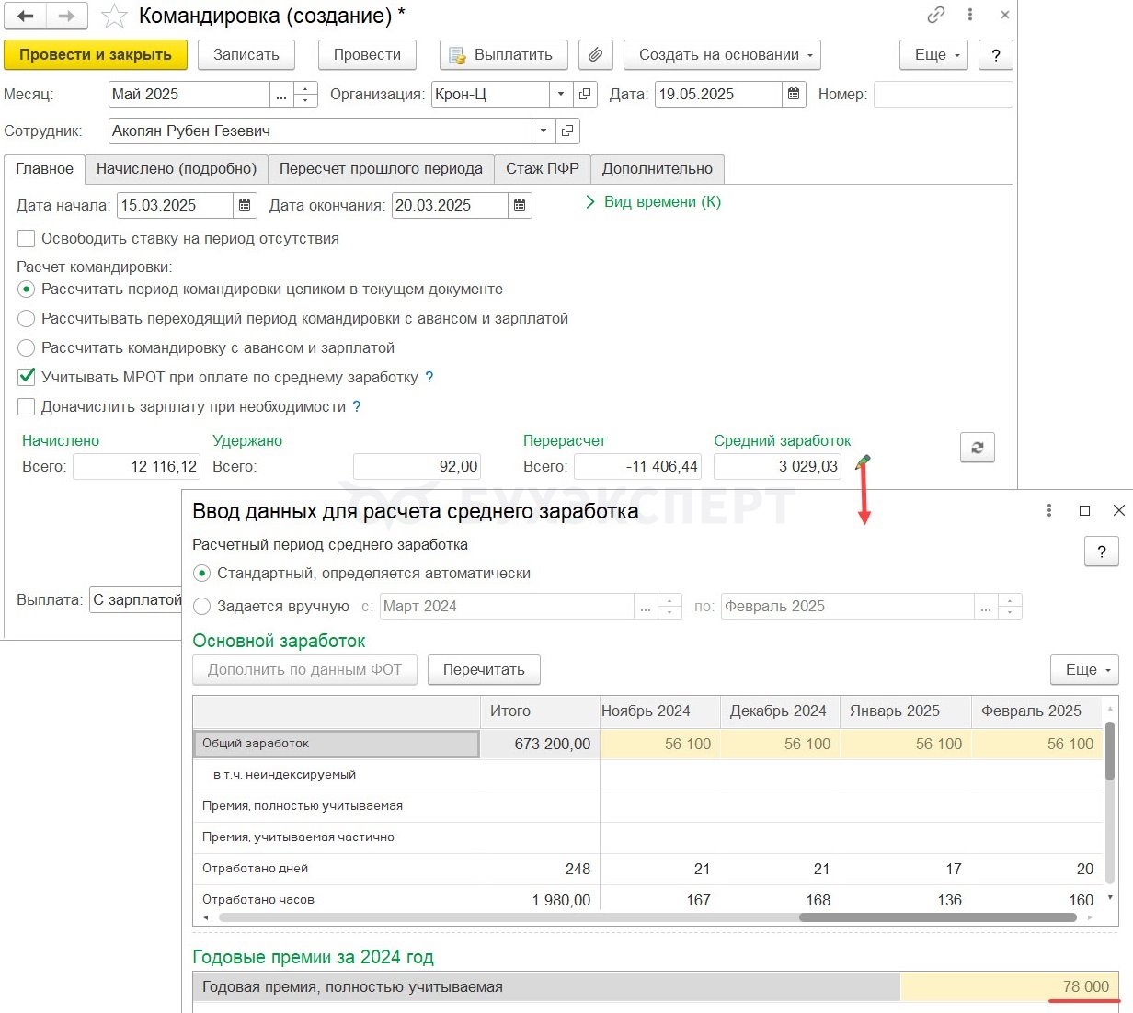Open Пересчет прошлого периода tab
The width and height of the screenshot is (1133, 1013).
coord(381,169)
